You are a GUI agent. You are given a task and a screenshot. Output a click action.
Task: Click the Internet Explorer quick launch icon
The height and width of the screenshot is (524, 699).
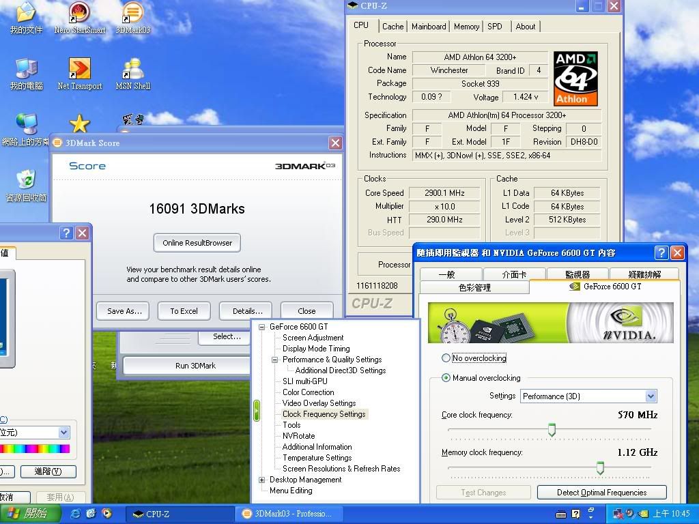click(76, 513)
